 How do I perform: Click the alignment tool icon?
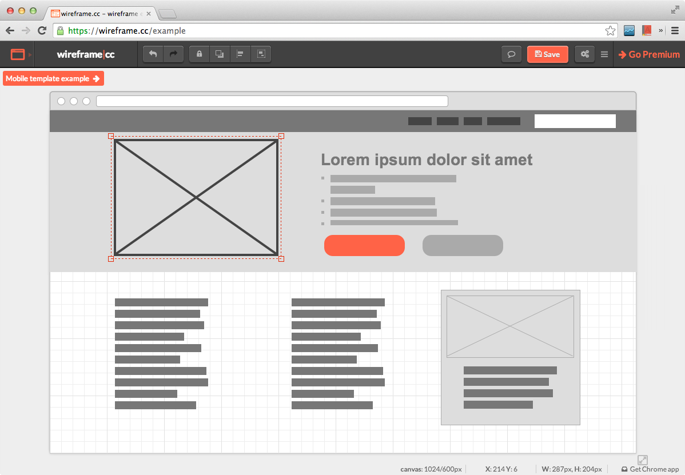tap(240, 54)
